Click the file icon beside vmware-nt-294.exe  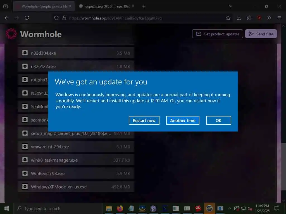click(x=25, y=147)
